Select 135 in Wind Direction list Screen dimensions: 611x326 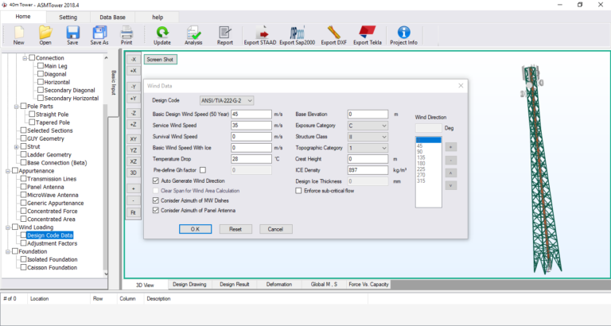point(420,157)
